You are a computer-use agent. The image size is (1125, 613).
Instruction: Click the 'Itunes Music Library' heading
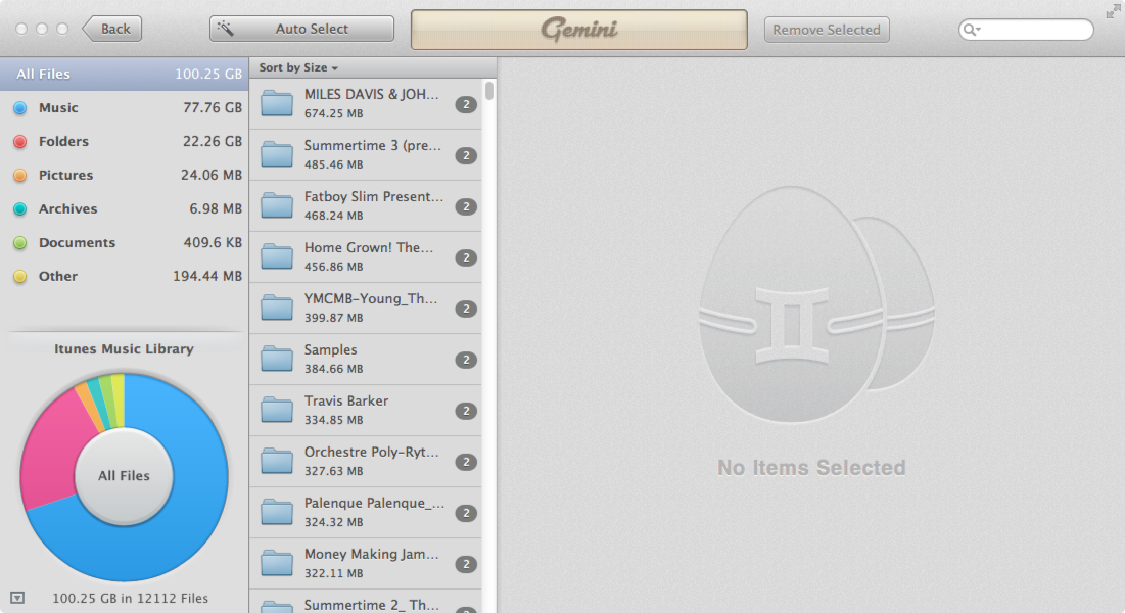click(124, 349)
